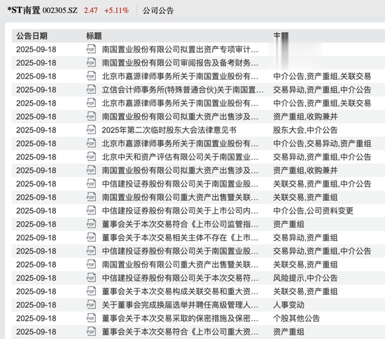Screen dimensions: 385x339
Task: Open 中信建投关于本次交易符 announcement title
Action: 180,278
